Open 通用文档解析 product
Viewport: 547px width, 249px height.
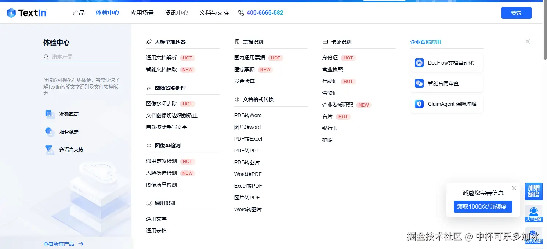tap(162, 58)
